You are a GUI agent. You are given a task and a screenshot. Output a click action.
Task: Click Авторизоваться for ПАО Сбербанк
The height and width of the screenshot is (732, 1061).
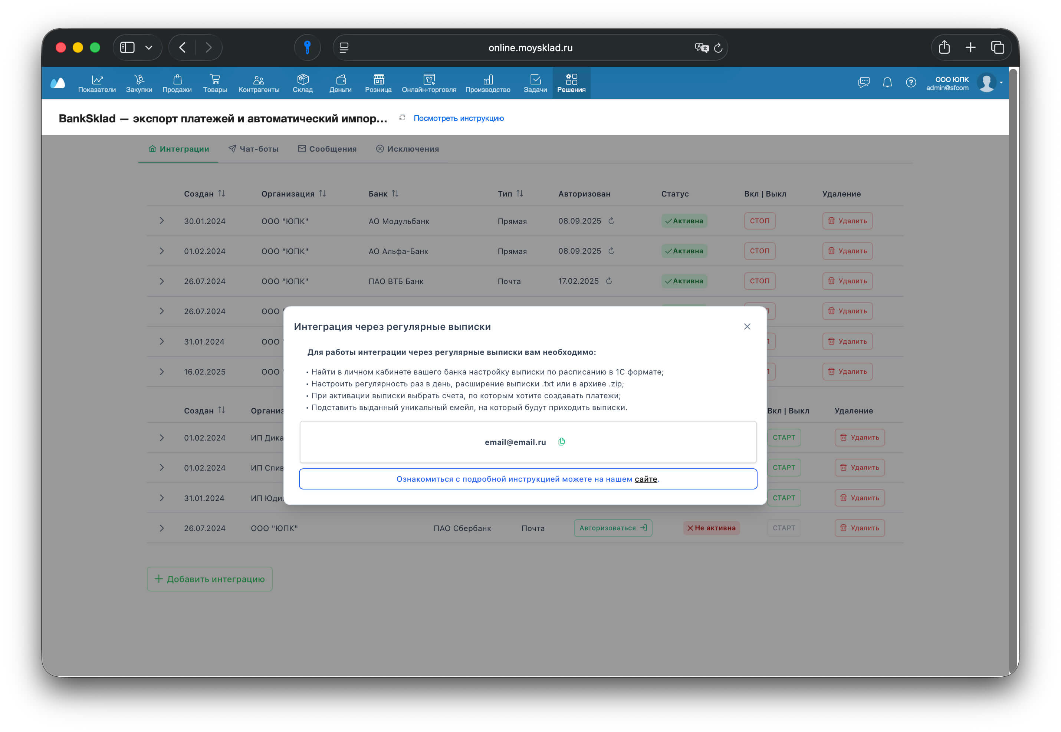613,528
